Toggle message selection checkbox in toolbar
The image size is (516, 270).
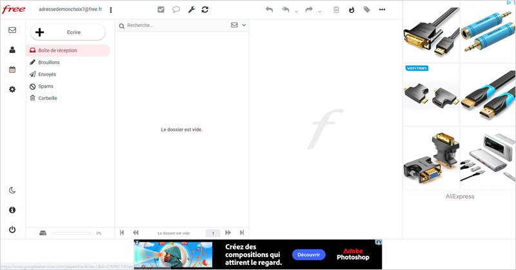coord(161,10)
